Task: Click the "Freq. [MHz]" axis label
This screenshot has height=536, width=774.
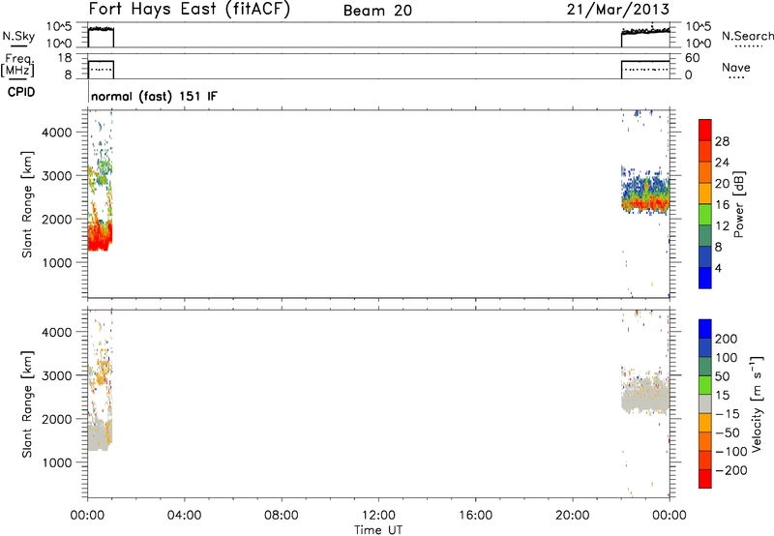Action: [x=17, y=65]
